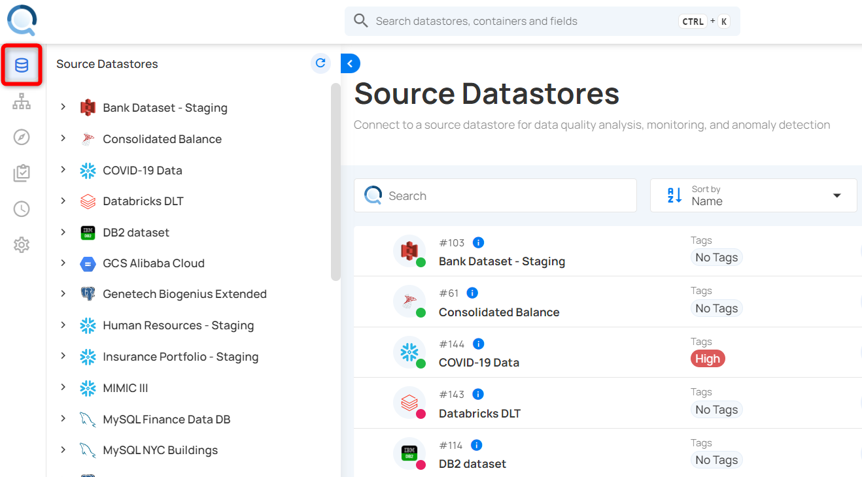The height and width of the screenshot is (477, 862).
Task: Expand MIMIC III tree node
Action: [63, 387]
